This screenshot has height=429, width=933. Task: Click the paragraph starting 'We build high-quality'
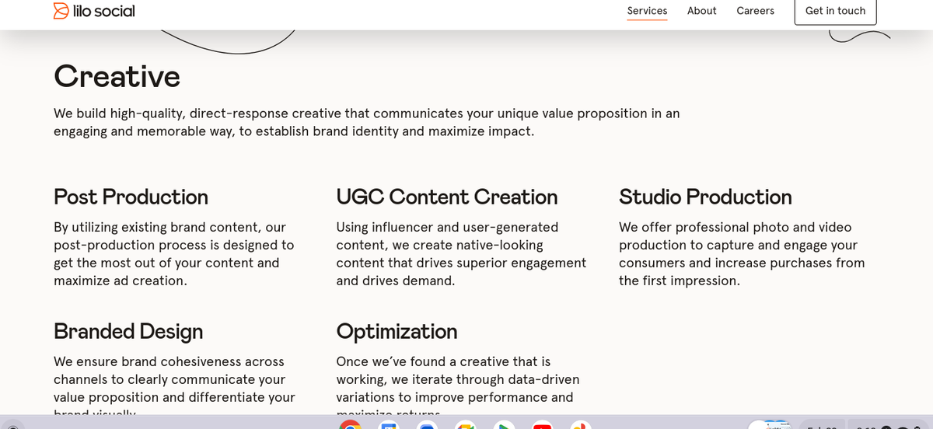click(367, 122)
